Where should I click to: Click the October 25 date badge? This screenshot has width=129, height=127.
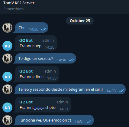80,21
